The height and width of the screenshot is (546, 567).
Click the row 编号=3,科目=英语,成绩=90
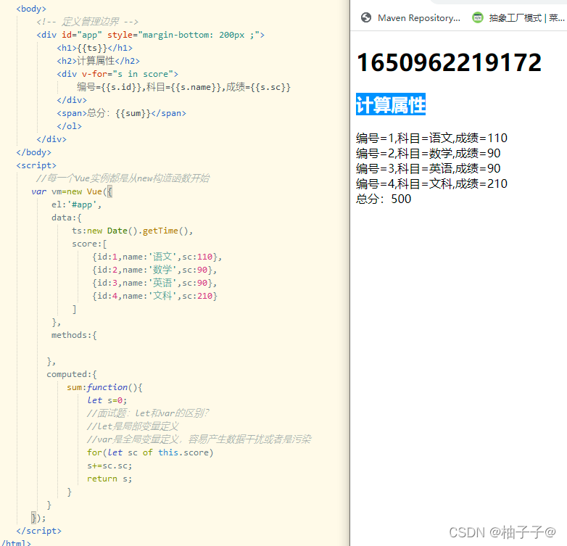click(x=428, y=168)
